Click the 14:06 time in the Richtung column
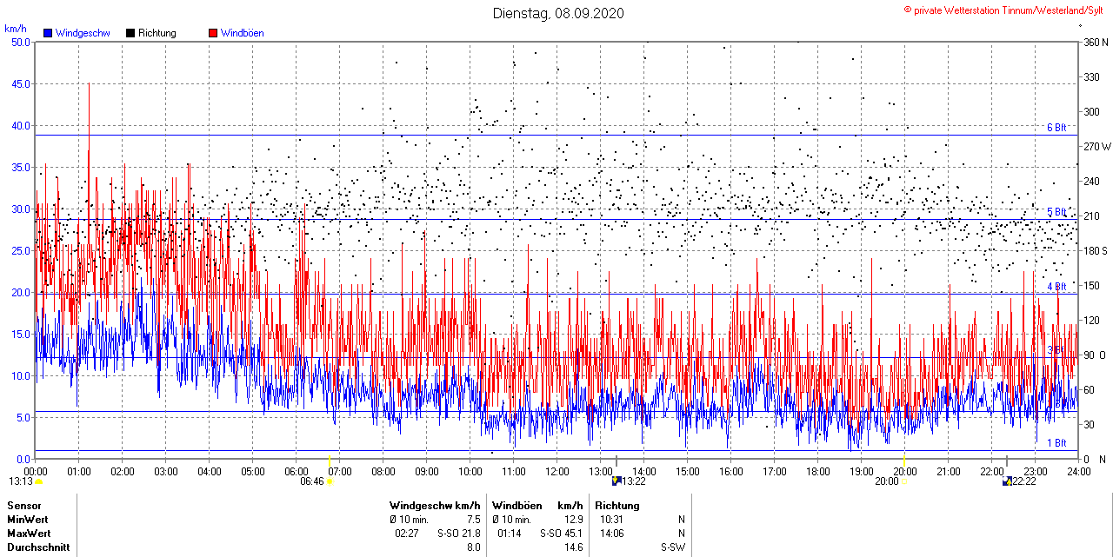This screenshot has height=557, width=1113. 612,534
